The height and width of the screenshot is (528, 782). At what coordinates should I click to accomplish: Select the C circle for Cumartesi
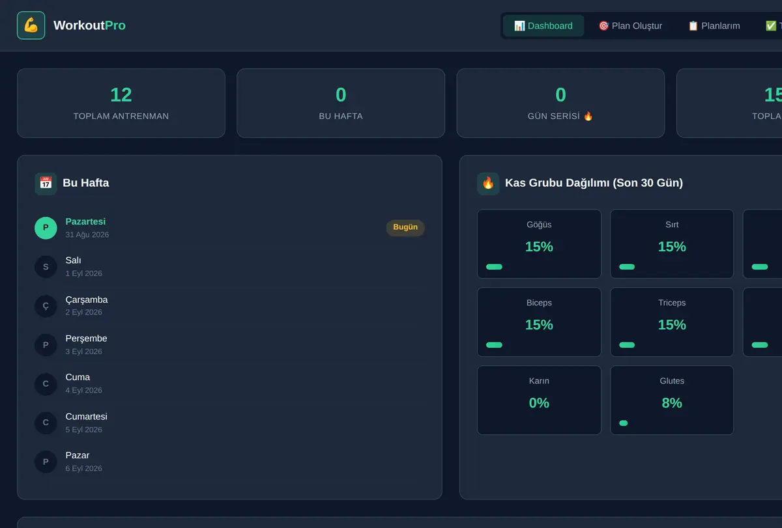[x=46, y=423]
